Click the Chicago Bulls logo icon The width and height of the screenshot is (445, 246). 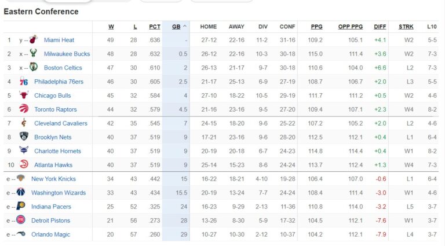point(24,96)
